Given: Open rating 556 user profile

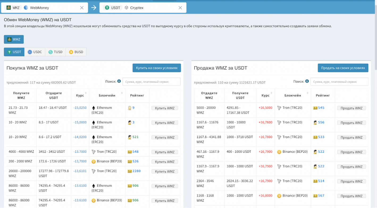Looking at the screenshot, I should (321, 122).
